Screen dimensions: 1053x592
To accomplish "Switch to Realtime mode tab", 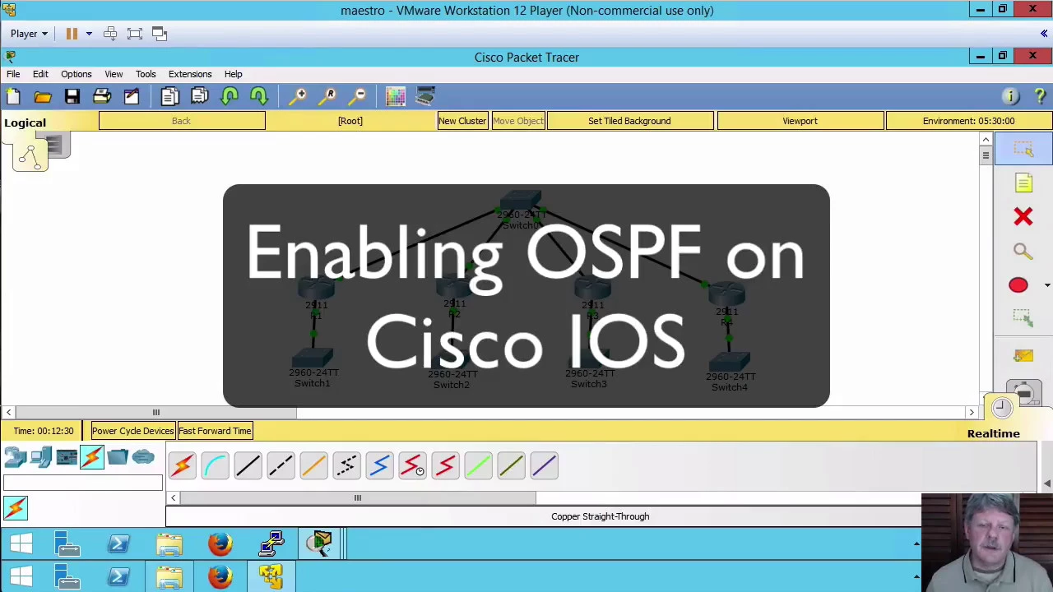I will [x=993, y=433].
